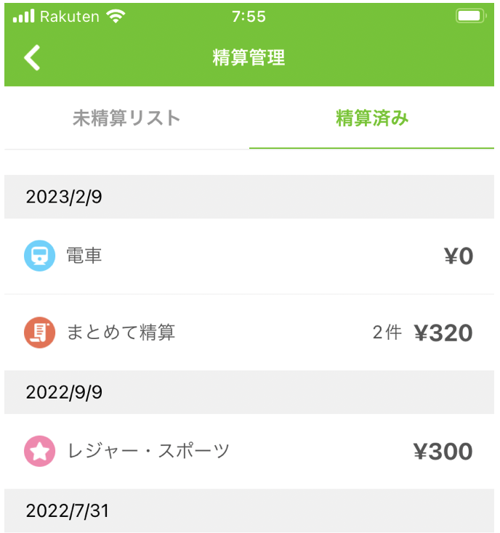Click the orange receipt icon for まとめて精算
Screen dimensions: 500x533
(39, 333)
